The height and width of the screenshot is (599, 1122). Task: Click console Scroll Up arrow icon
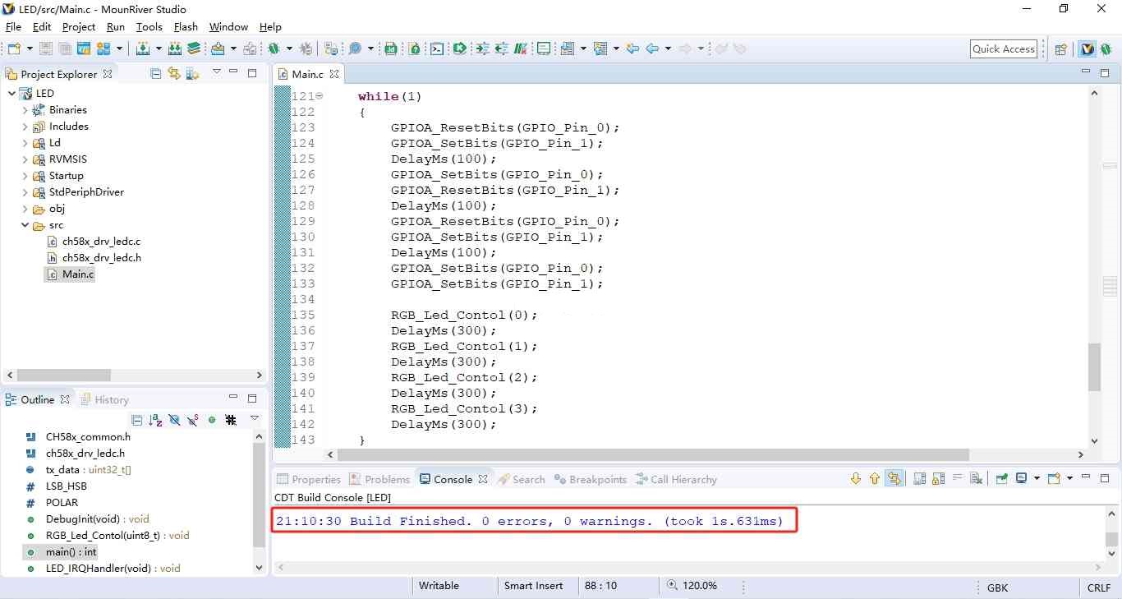tap(874, 479)
